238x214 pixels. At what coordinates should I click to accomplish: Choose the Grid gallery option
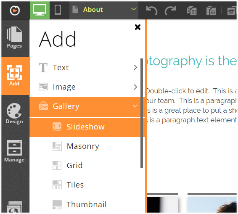click(x=87, y=165)
